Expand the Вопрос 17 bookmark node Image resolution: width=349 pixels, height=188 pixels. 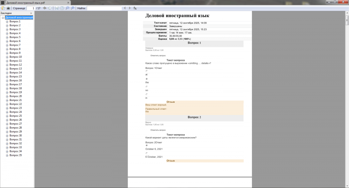coord(7,85)
